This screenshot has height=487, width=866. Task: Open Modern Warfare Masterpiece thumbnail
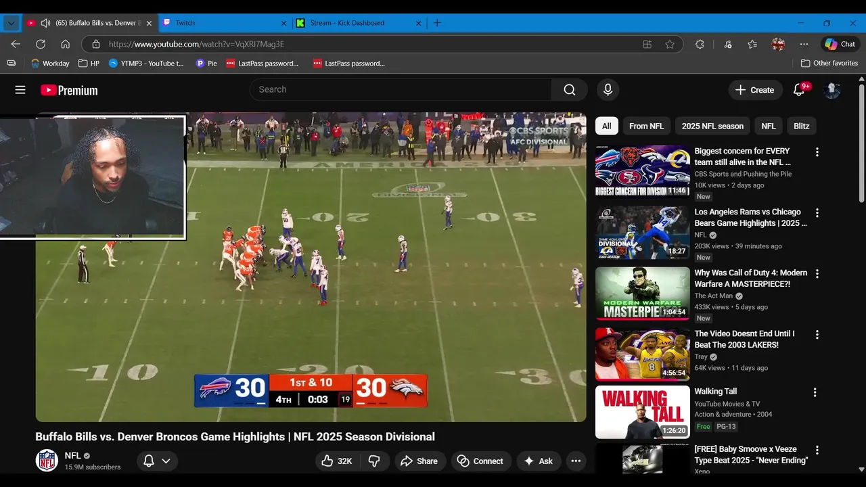(x=643, y=294)
